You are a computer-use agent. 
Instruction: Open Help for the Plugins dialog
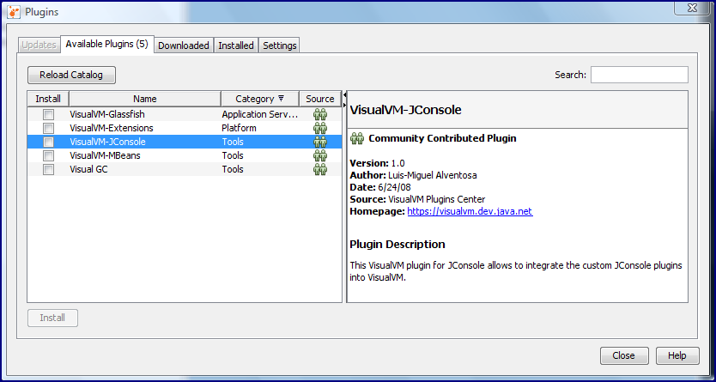click(x=677, y=355)
